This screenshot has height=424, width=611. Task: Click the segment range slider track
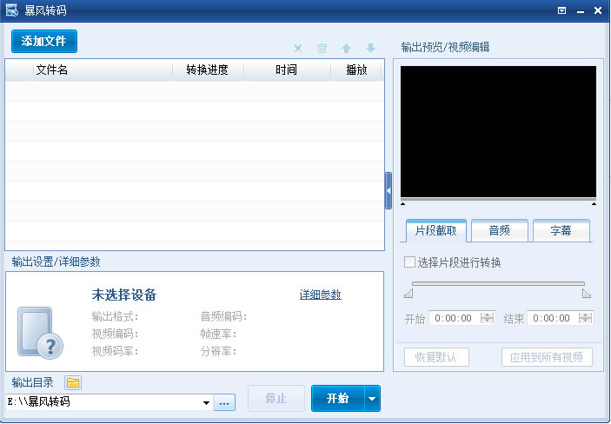coord(498,283)
